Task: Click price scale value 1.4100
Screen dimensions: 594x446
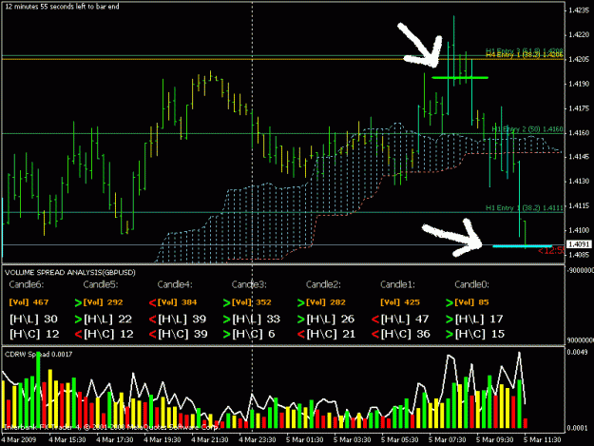Action: pyautogui.click(x=579, y=230)
